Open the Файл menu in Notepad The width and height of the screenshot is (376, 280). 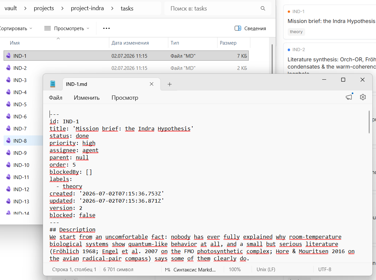pyautogui.click(x=56, y=98)
